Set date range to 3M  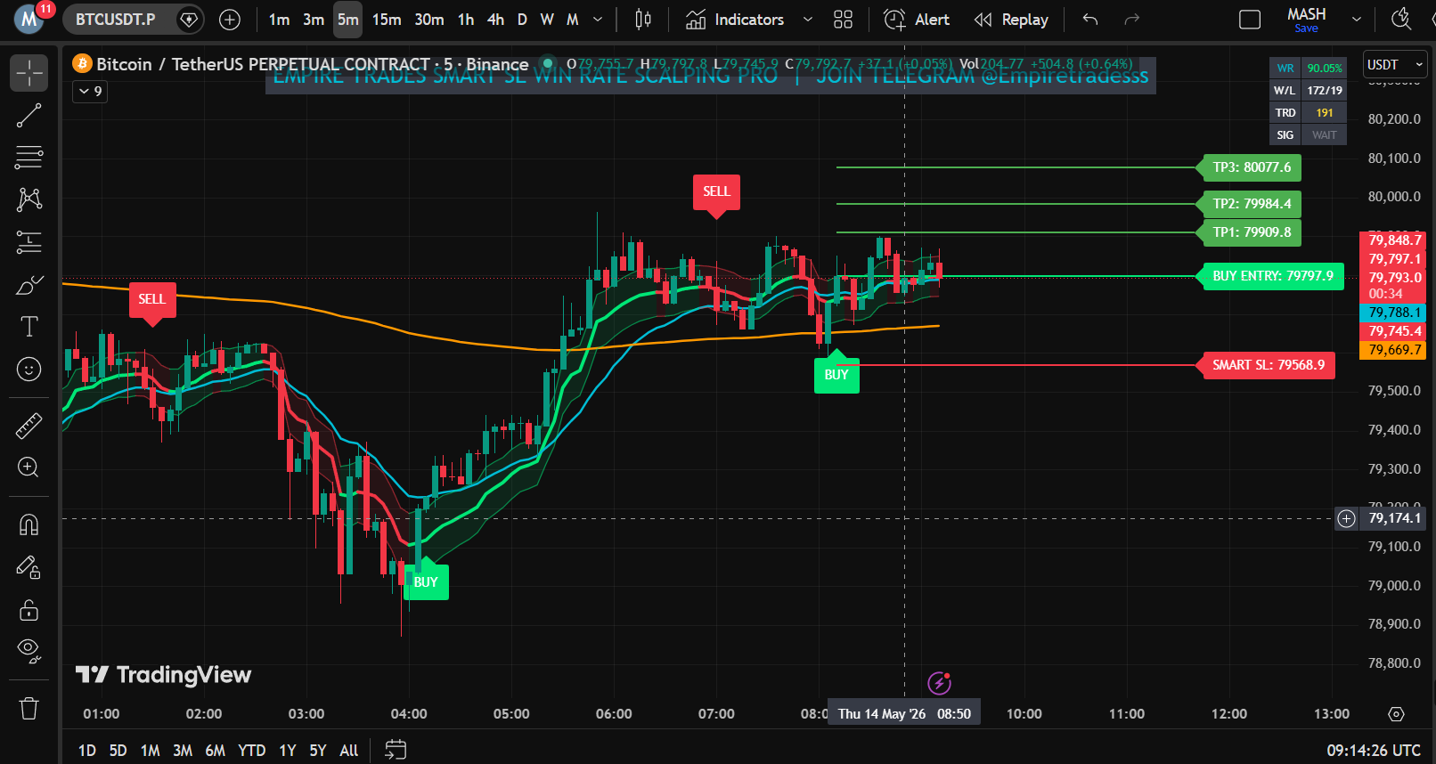tap(183, 751)
